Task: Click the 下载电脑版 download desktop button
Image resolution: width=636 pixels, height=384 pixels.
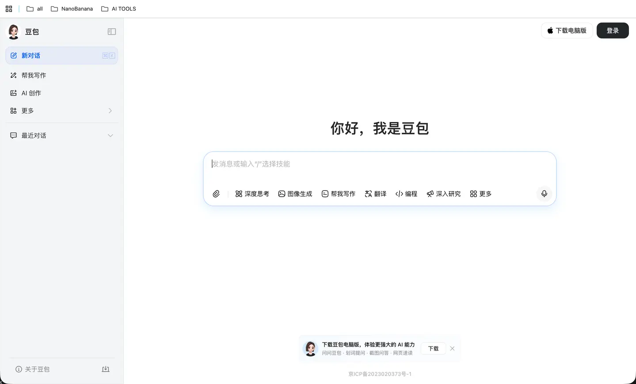Action: point(567,30)
